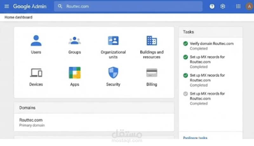
Task: Open the Apps icon
Action: pyautogui.click(x=75, y=73)
